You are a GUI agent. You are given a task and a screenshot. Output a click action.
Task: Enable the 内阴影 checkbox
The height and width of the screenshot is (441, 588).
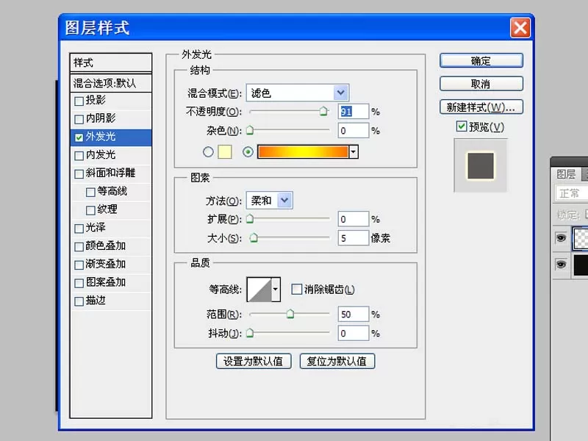point(79,119)
